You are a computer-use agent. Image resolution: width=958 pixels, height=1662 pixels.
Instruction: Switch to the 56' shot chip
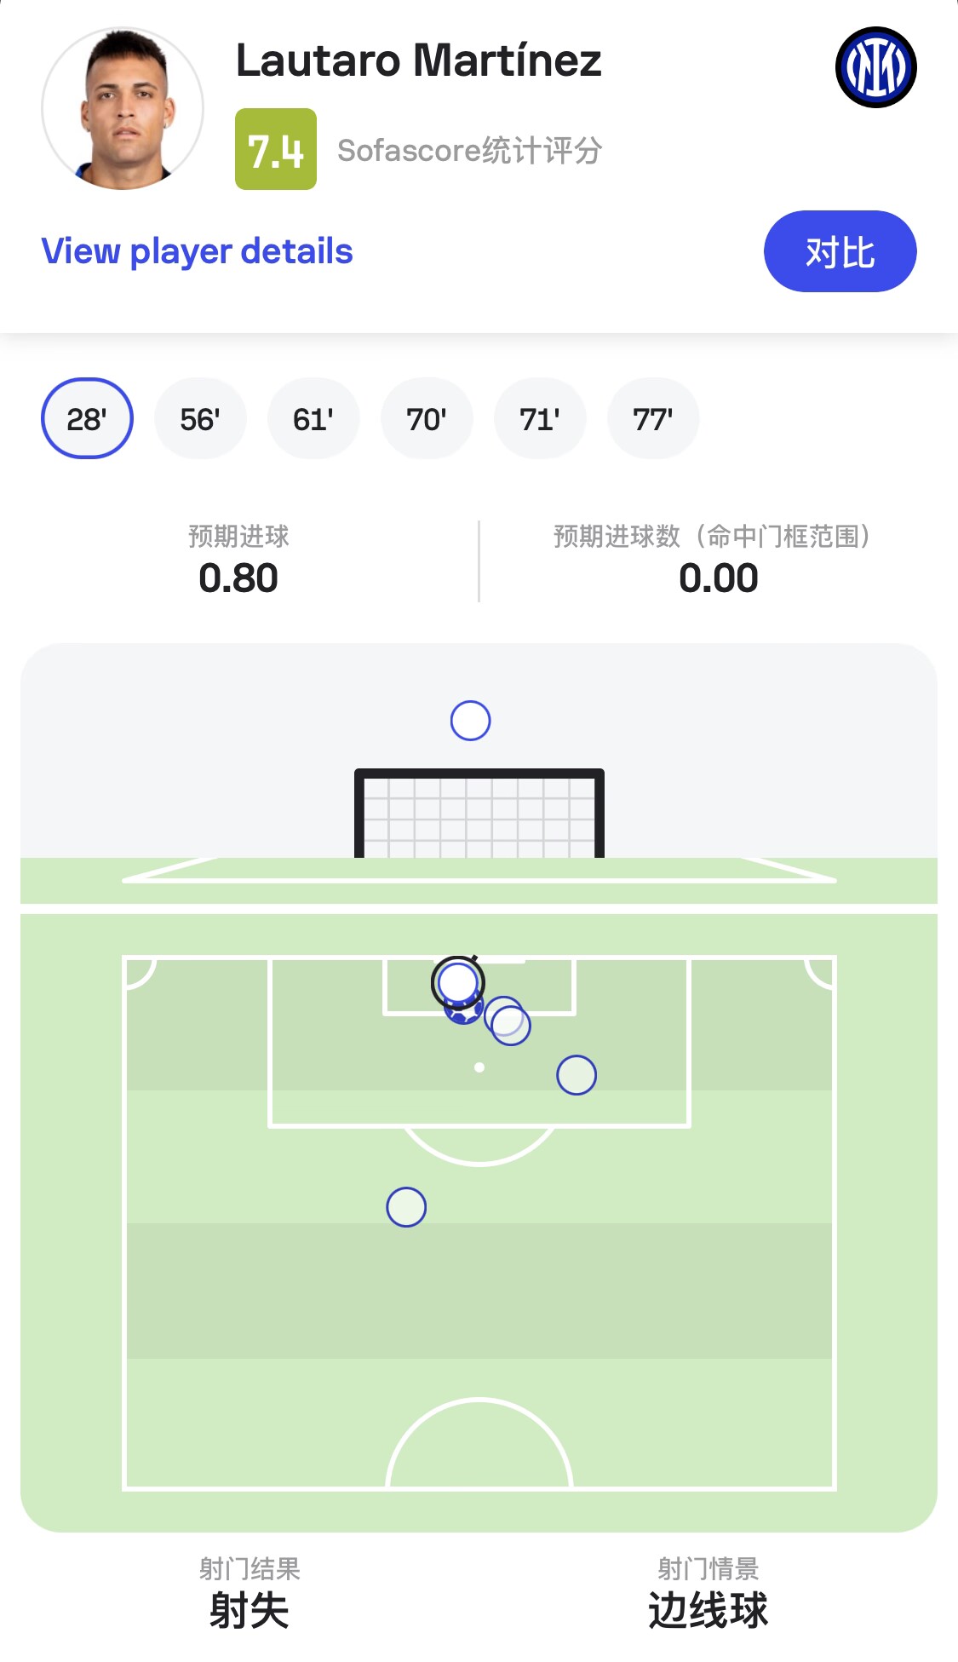(x=200, y=418)
